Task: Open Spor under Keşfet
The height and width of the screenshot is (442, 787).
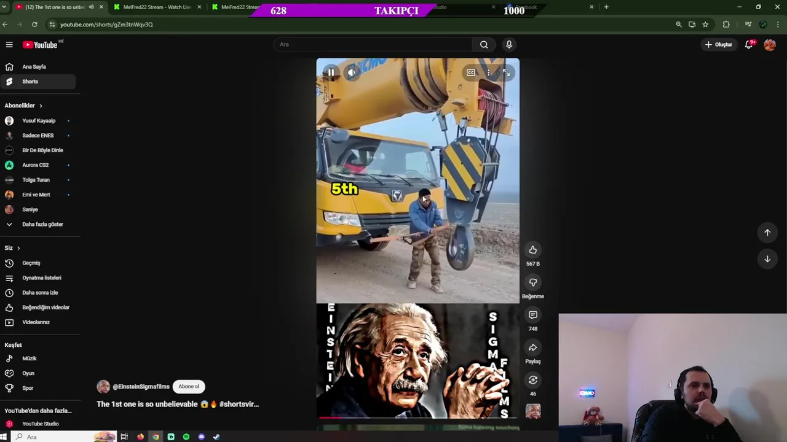Action: pos(38,388)
